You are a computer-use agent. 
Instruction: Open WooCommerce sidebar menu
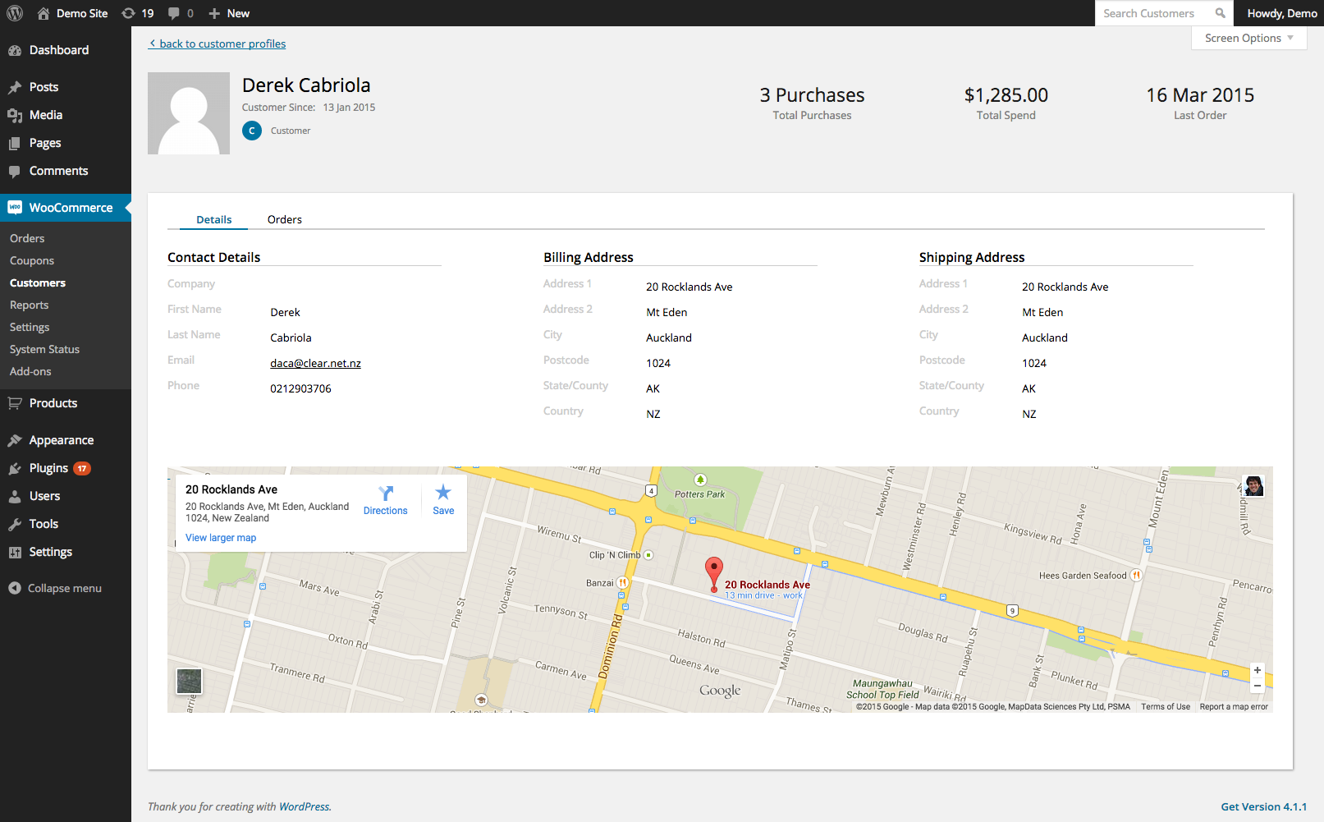click(66, 208)
